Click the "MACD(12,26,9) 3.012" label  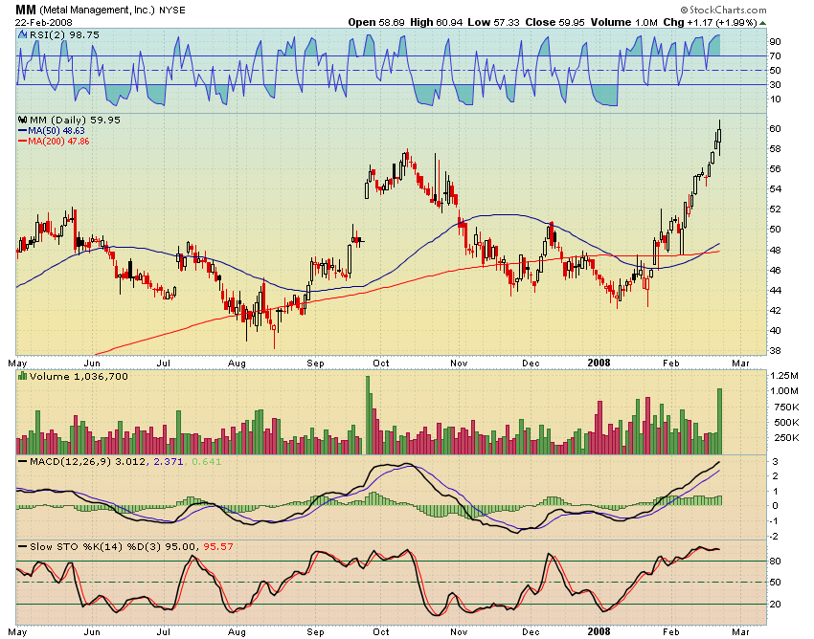click(88, 462)
